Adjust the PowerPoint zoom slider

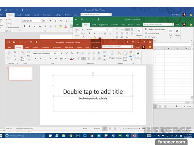tap(129, 129)
